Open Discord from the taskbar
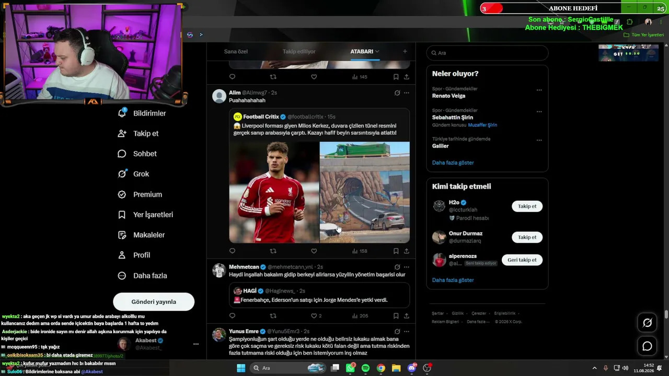669x376 pixels. tap(411, 368)
